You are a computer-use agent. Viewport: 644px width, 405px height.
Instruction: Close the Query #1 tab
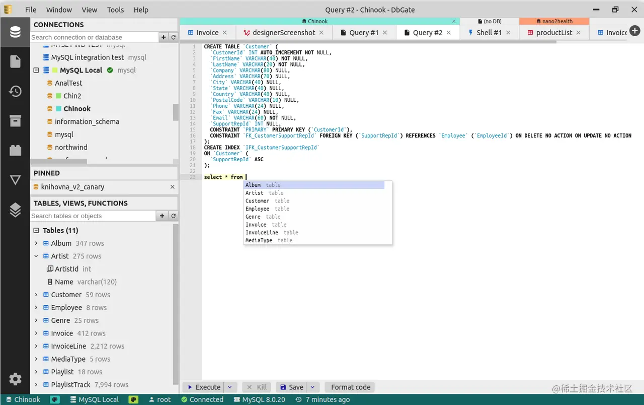pos(385,32)
